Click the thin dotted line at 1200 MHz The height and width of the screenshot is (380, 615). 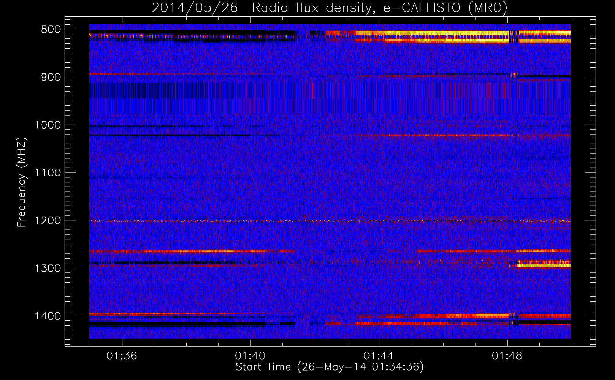[x=330, y=221]
